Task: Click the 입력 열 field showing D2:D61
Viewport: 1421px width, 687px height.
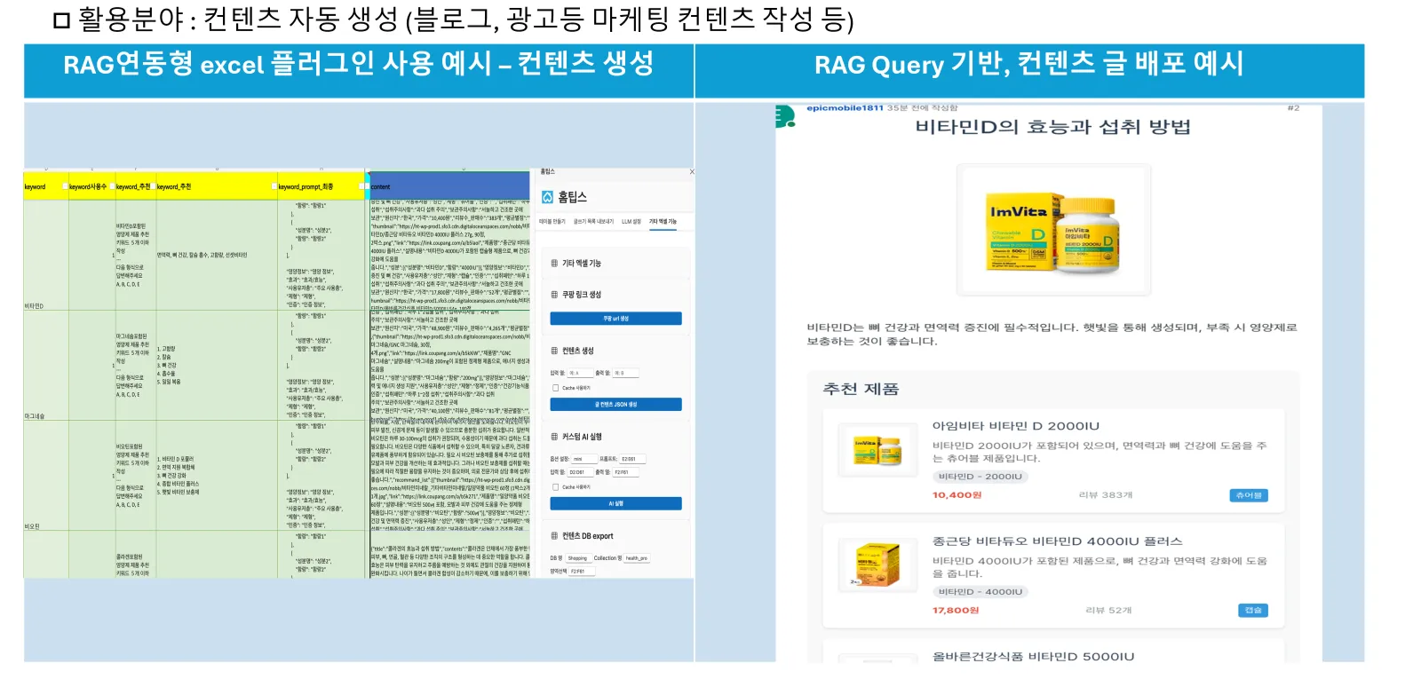Action: click(x=580, y=473)
